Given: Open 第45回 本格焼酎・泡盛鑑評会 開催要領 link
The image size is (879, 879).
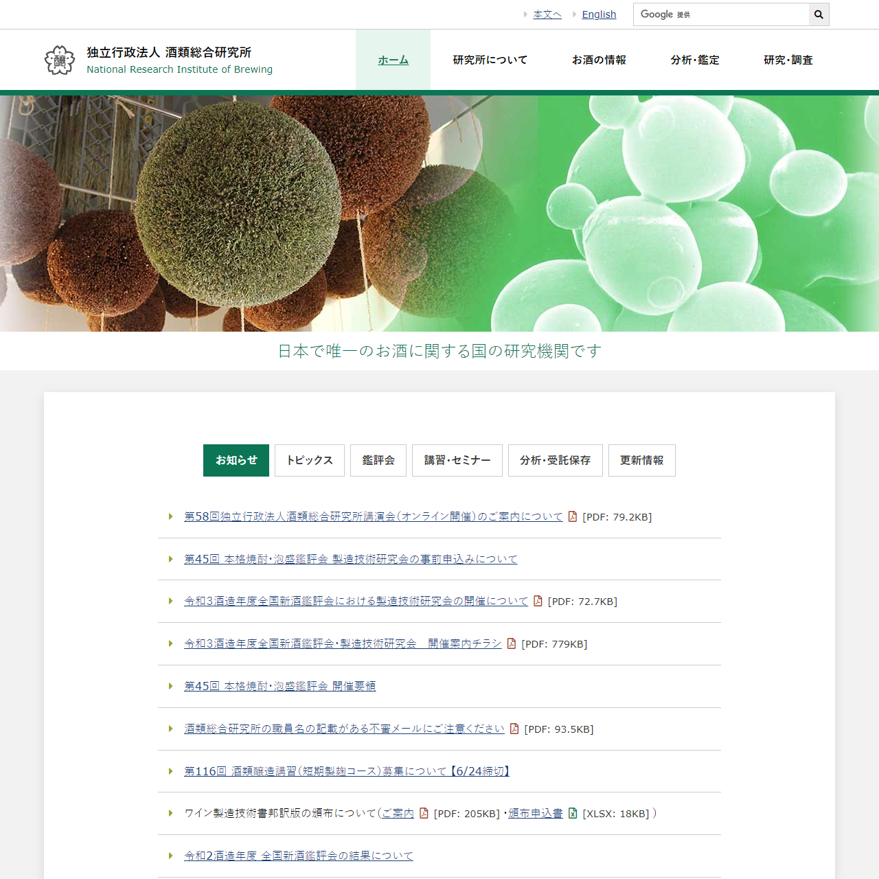Looking at the screenshot, I should [279, 686].
